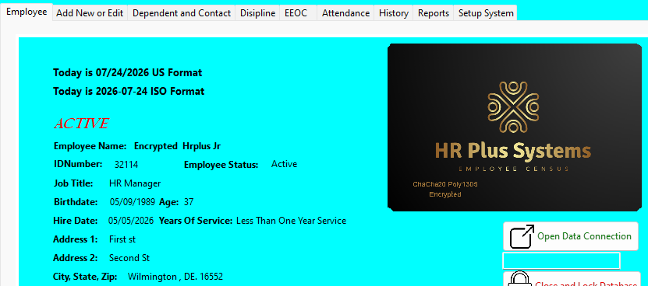
Task: Click the age value 37
Action: tap(189, 202)
